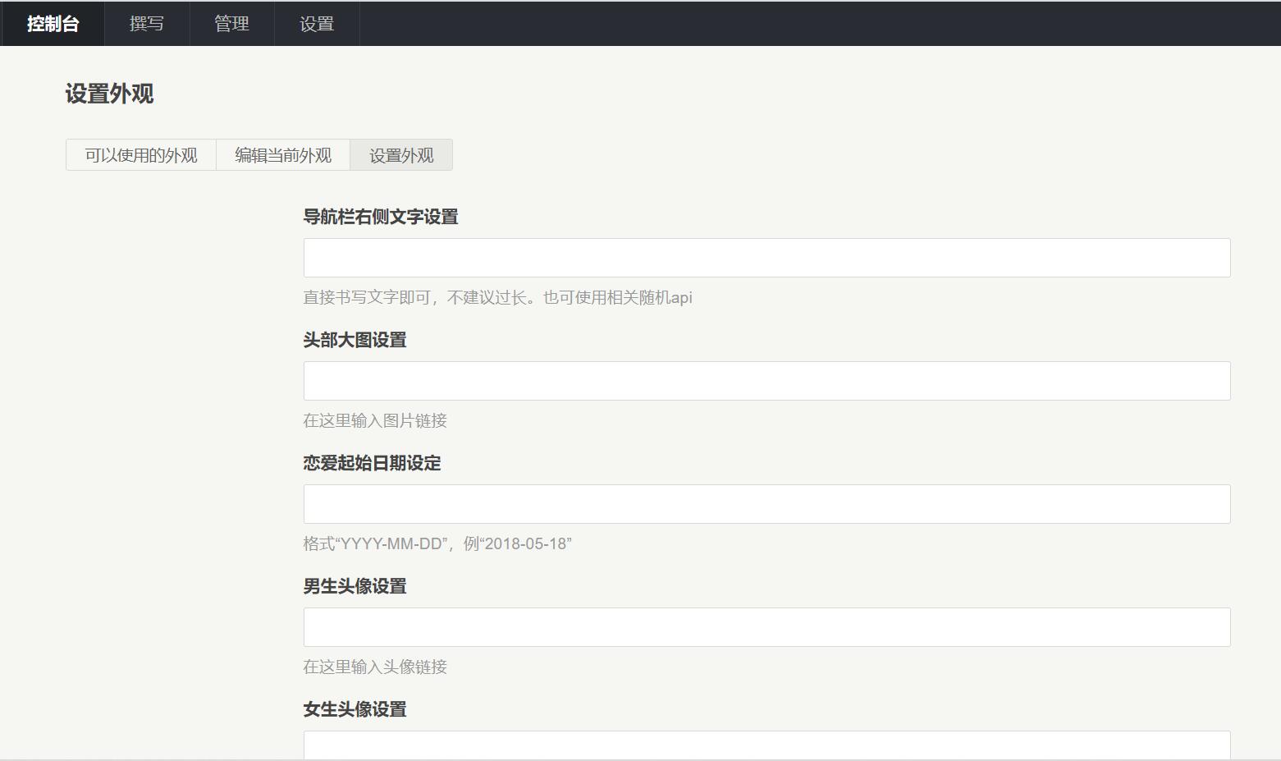Select the 设置外观 tab
The height and width of the screenshot is (761, 1281).
click(401, 155)
